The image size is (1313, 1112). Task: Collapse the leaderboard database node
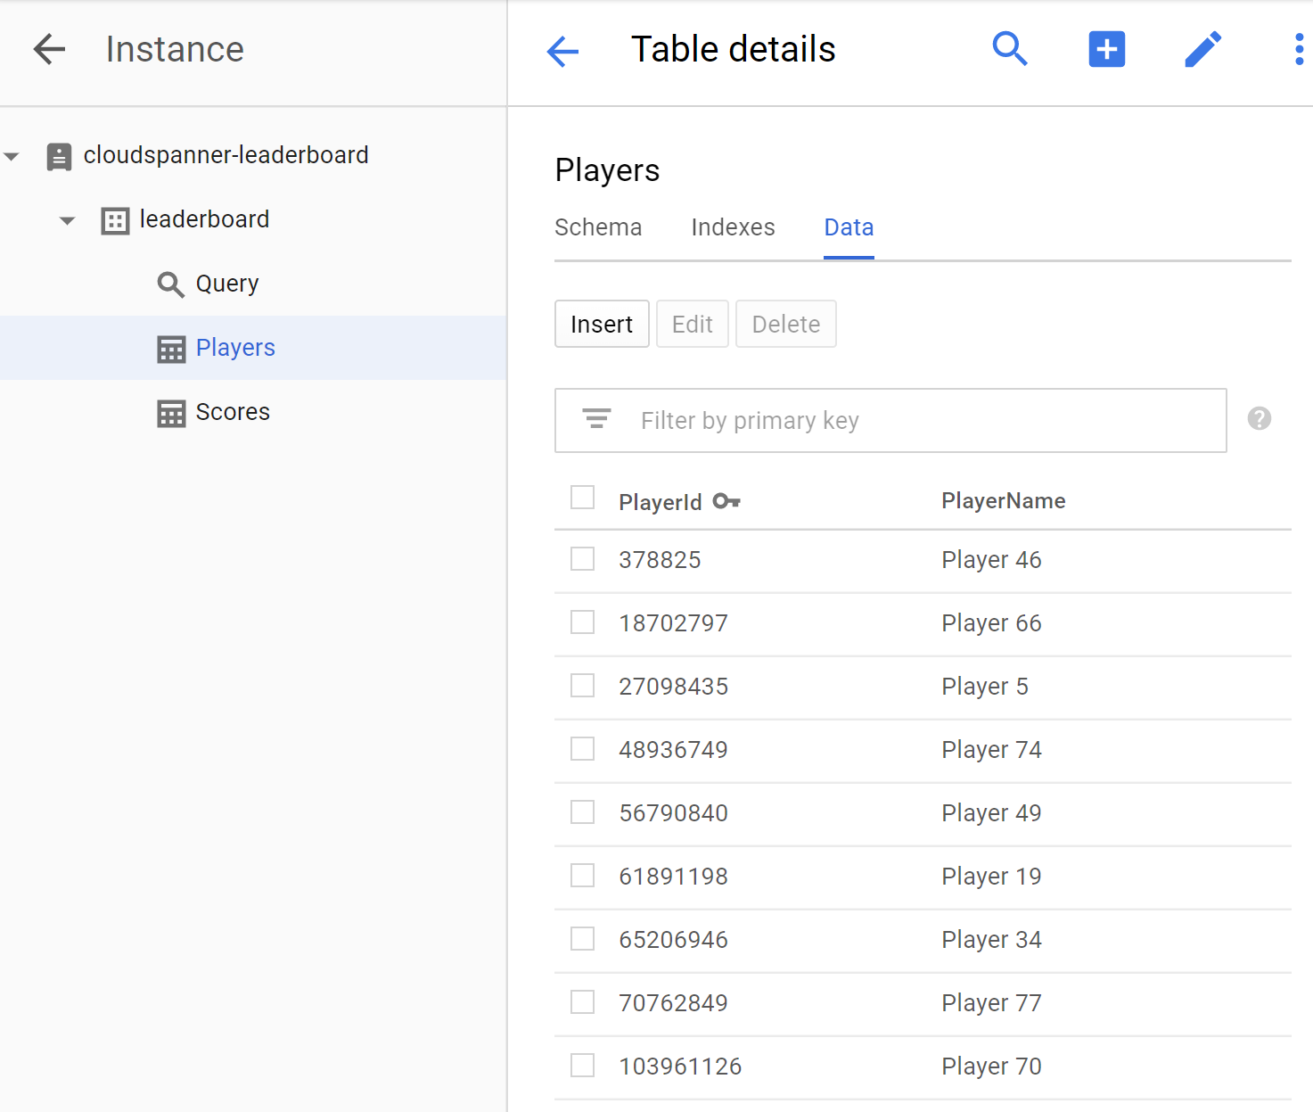pos(67,220)
